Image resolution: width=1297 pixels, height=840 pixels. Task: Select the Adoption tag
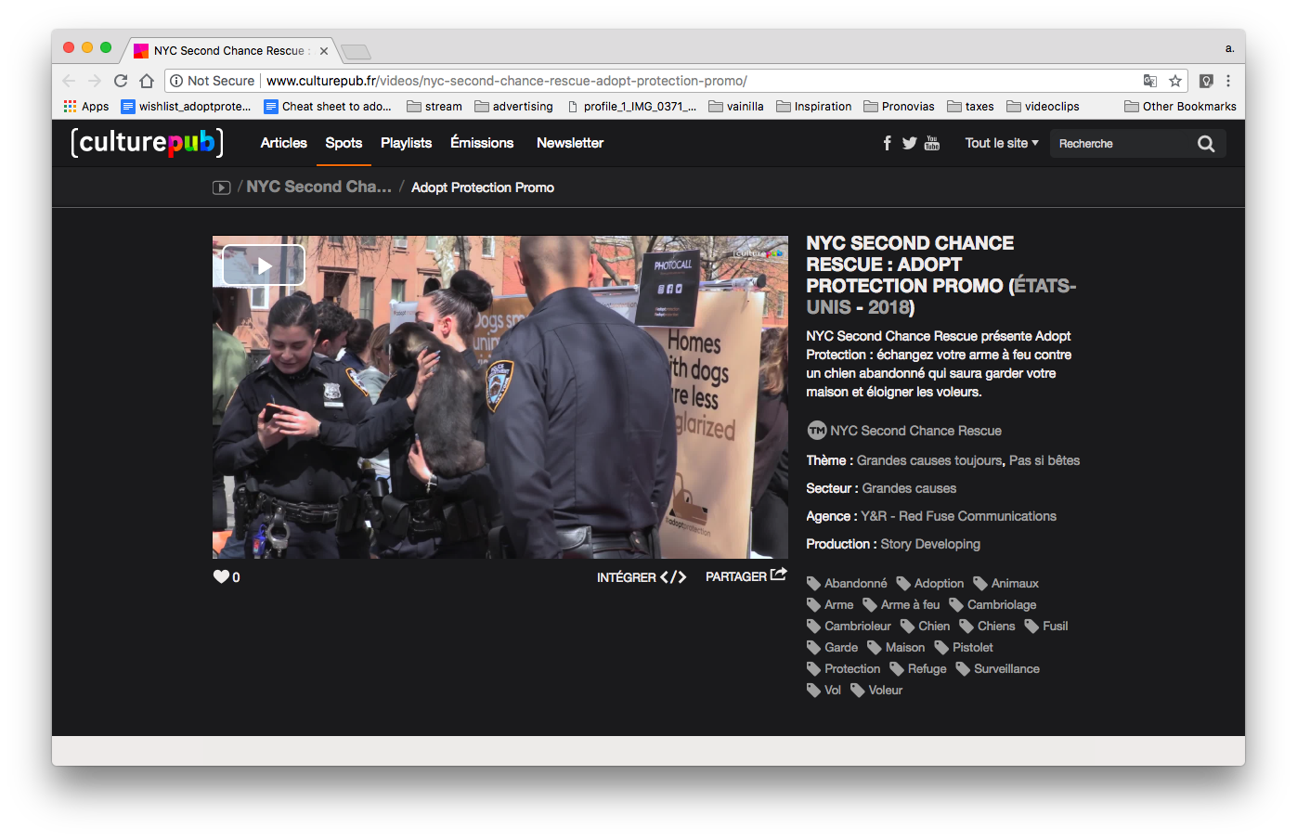(930, 583)
